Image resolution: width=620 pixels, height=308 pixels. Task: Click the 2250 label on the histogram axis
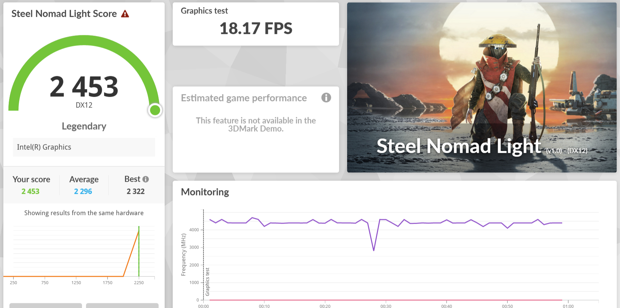(x=139, y=283)
